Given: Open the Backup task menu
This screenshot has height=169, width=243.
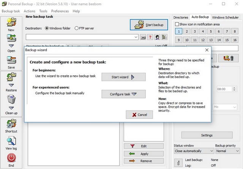Looking at the screenshot, I should [11, 11].
